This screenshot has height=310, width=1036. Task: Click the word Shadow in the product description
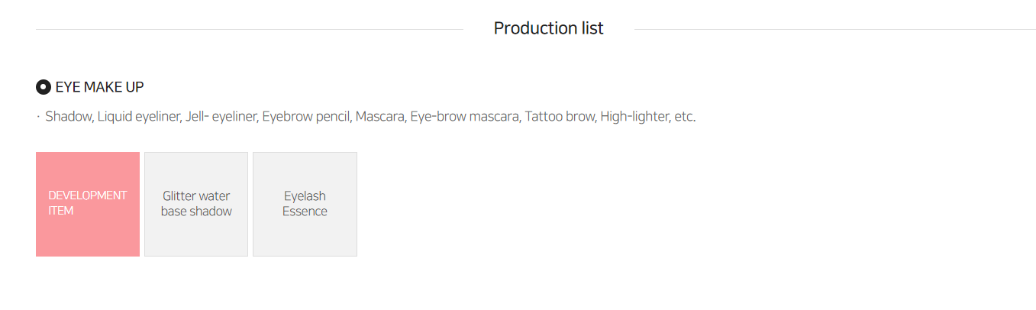click(68, 117)
